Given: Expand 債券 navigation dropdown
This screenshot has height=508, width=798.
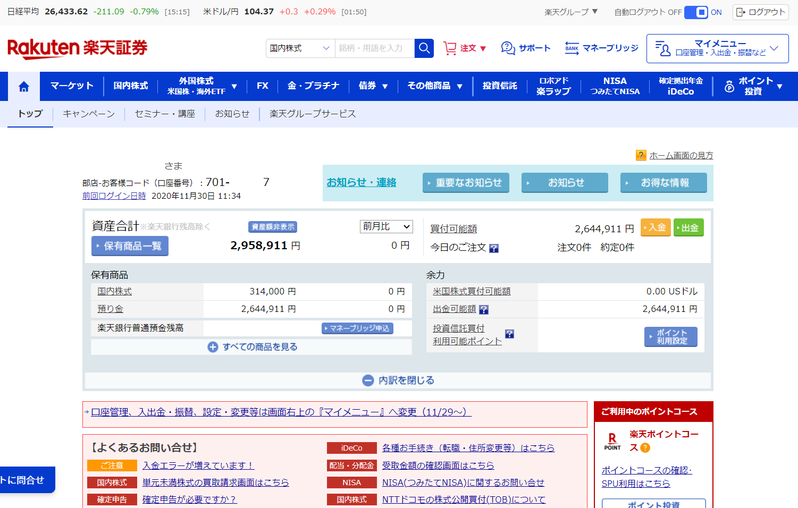Looking at the screenshot, I should 373,86.
